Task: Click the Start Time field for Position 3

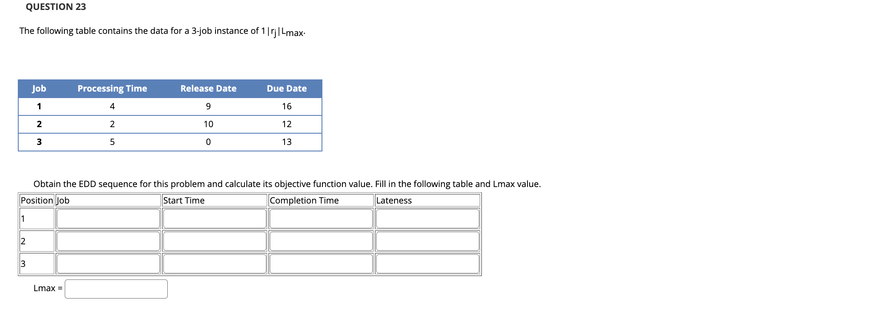Action: pos(215,263)
